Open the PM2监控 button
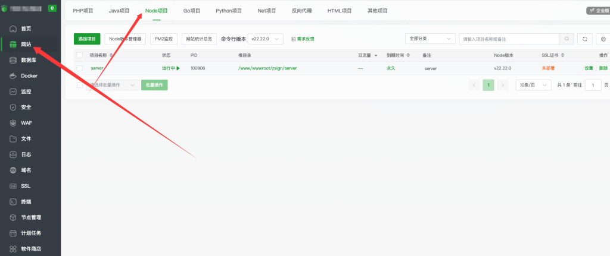This screenshot has height=256, width=610. point(164,39)
